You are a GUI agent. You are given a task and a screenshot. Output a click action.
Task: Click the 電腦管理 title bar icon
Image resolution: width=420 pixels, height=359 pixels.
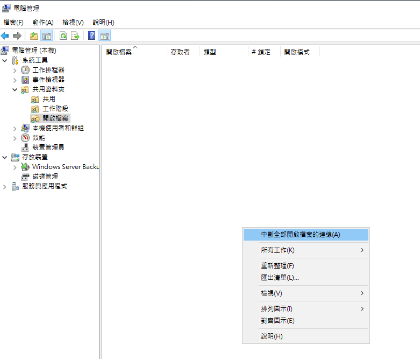click(6, 8)
